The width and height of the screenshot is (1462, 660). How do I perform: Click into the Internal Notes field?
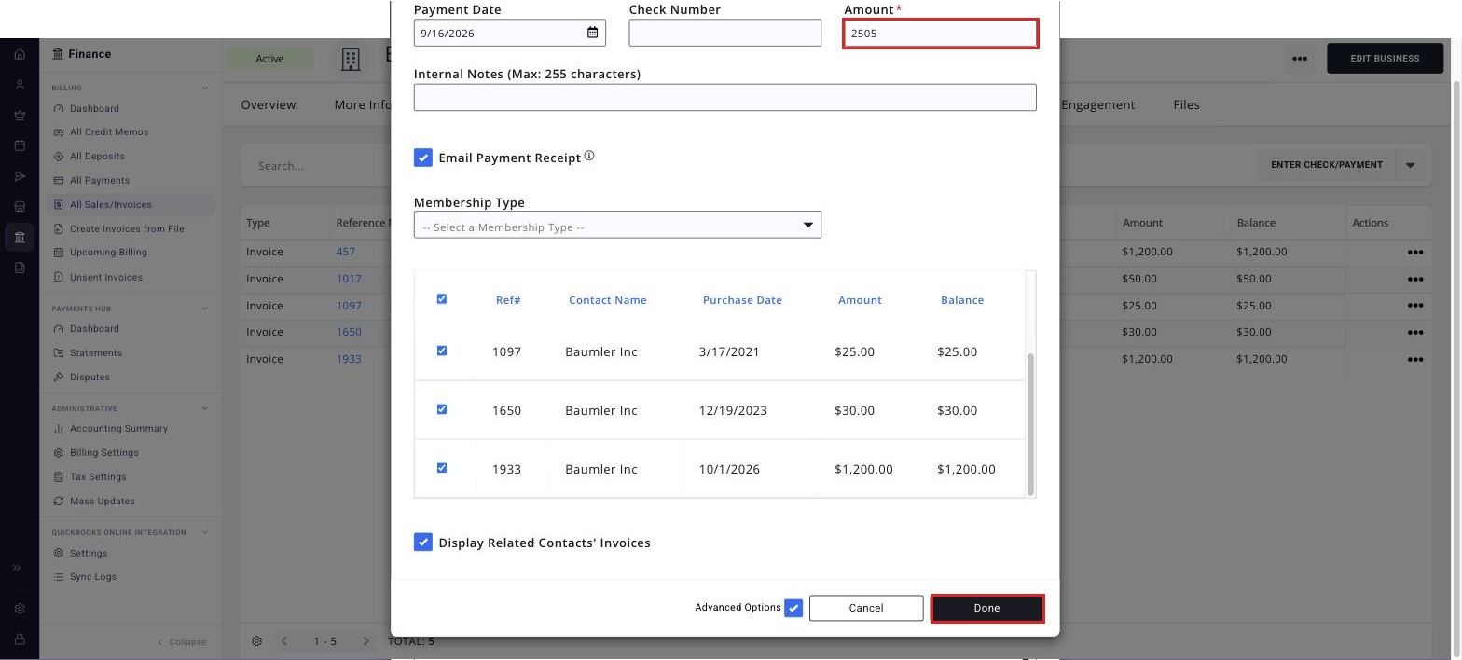click(x=724, y=97)
